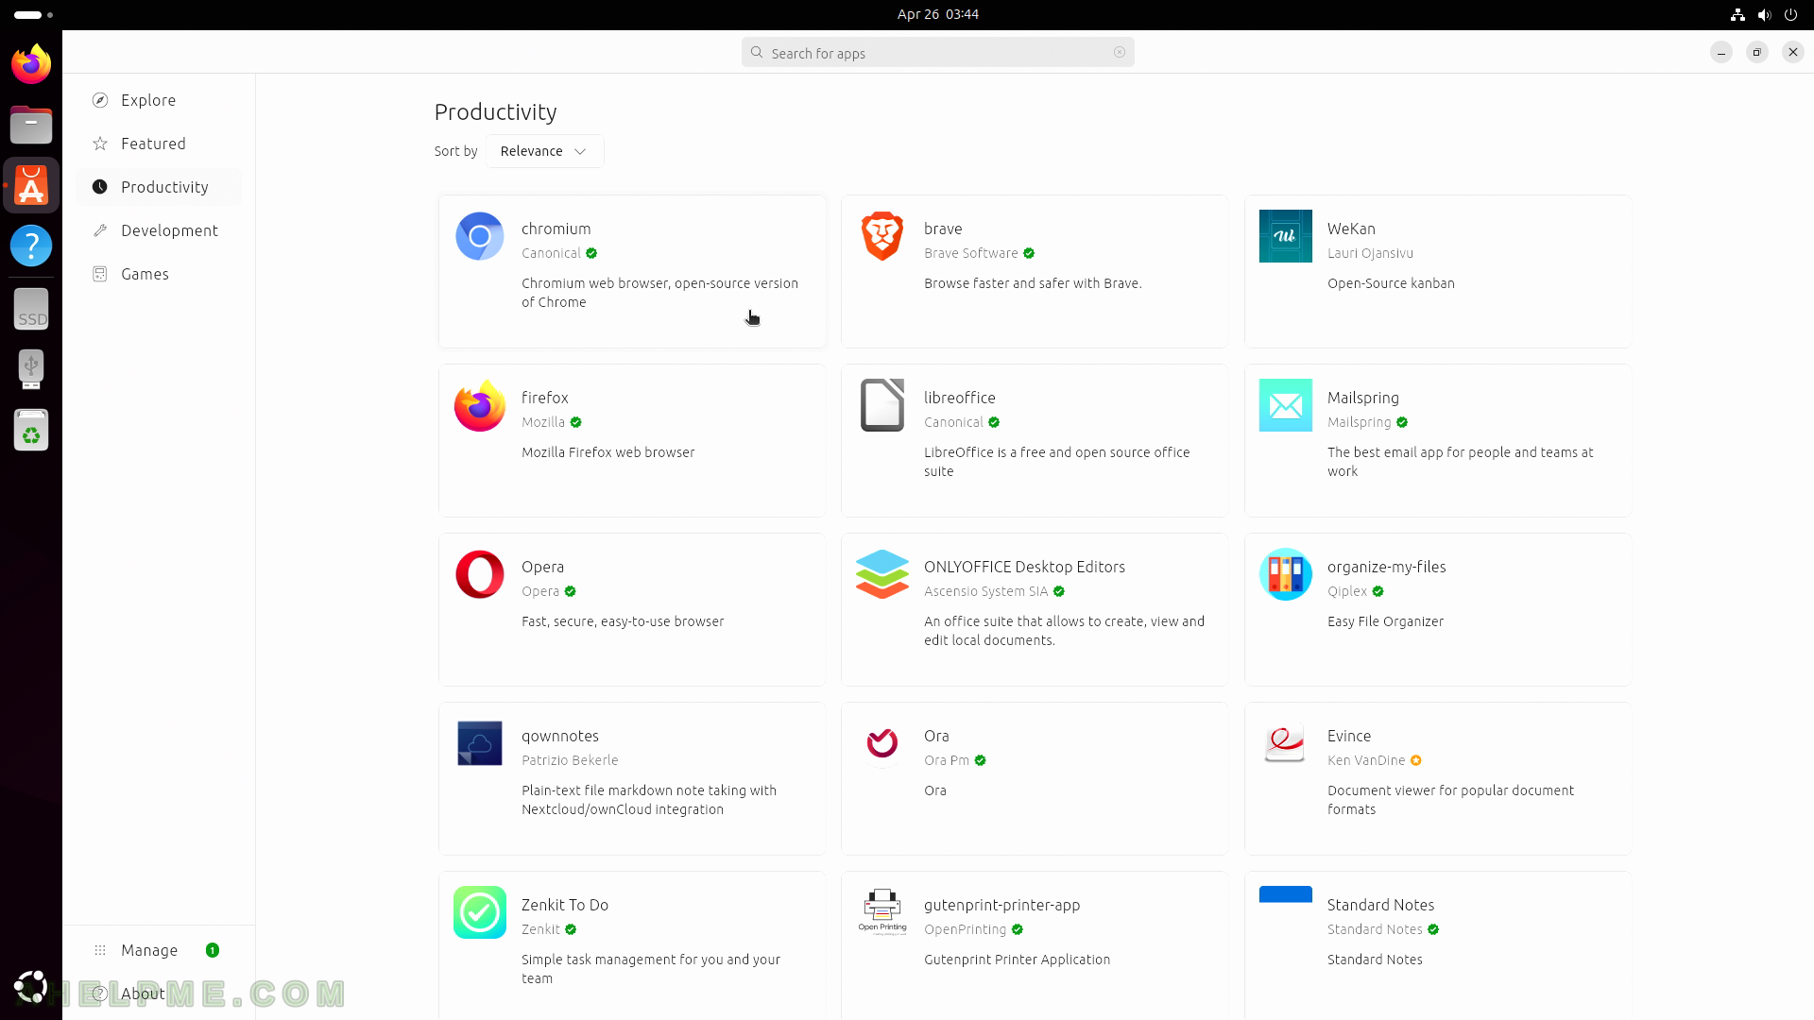This screenshot has width=1814, height=1020.
Task: Click the search magnifier icon
Action: pos(757,53)
